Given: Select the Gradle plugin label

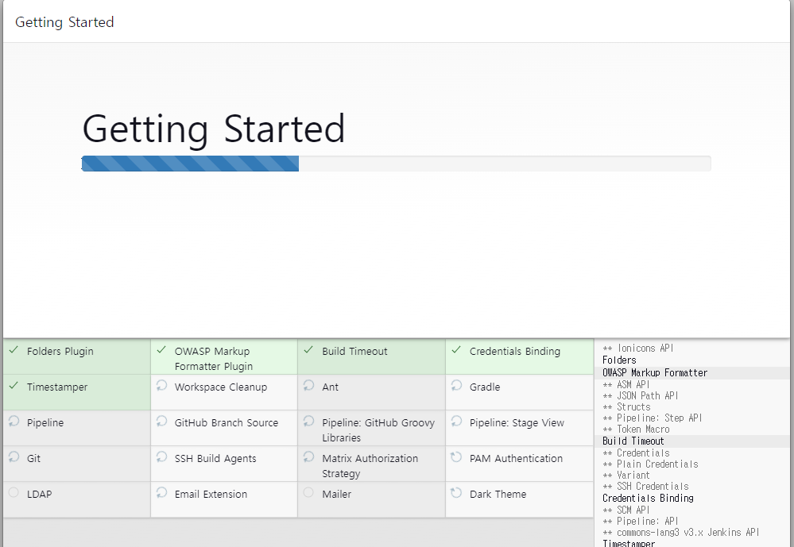Looking at the screenshot, I should point(485,387).
